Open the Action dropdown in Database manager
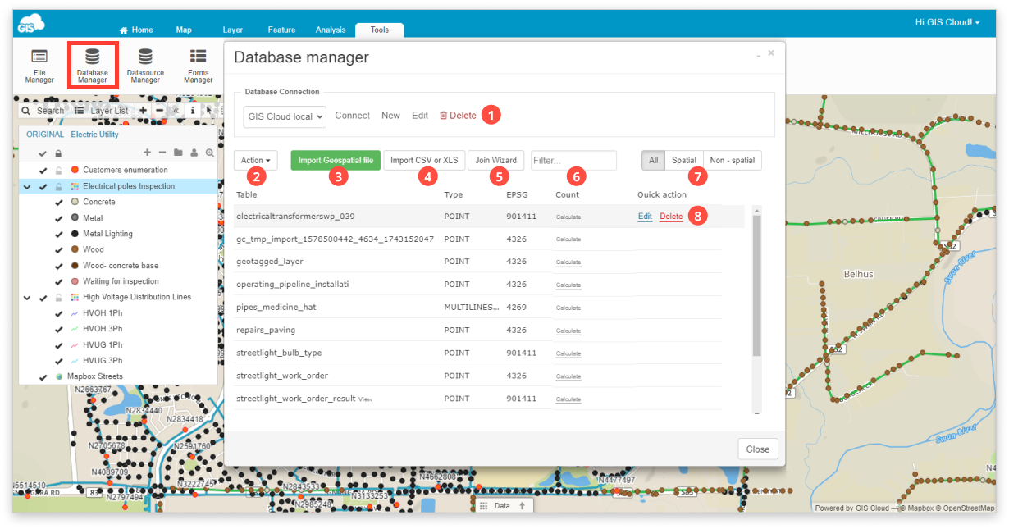1009x529 pixels. [255, 160]
